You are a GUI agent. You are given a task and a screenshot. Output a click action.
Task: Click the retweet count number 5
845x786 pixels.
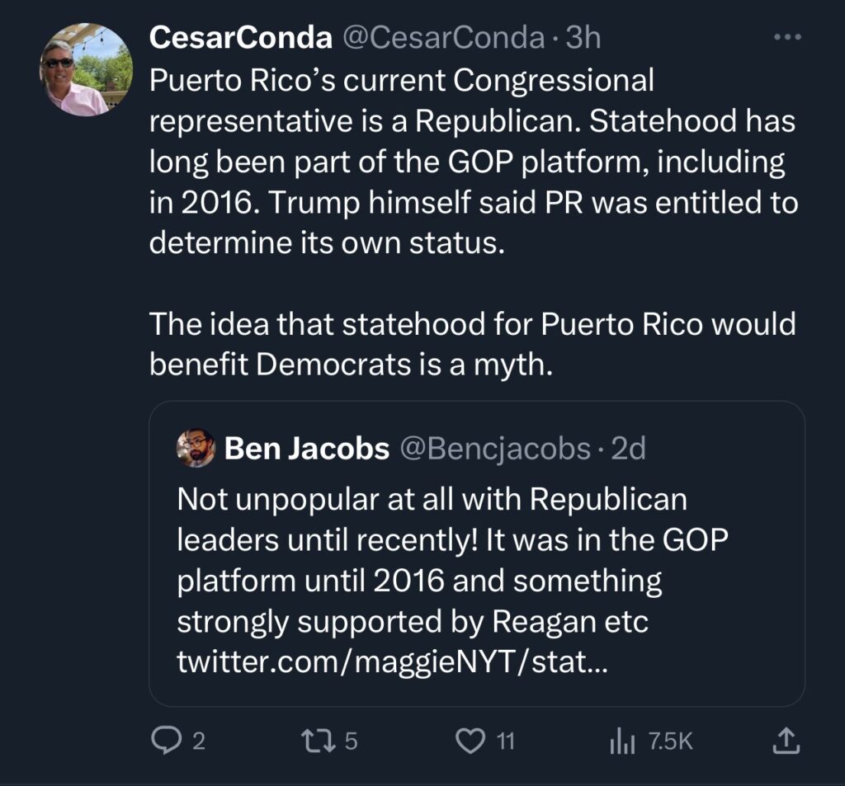click(351, 741)
